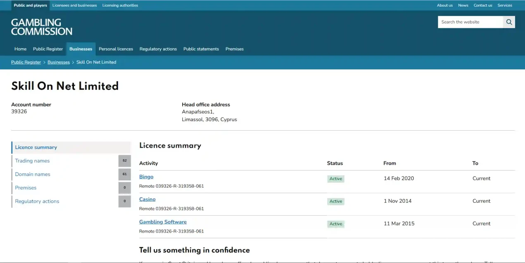Open the Regulatory actions navigation item
The height and width of the screenshot is (263, 525).
point(158,49)
